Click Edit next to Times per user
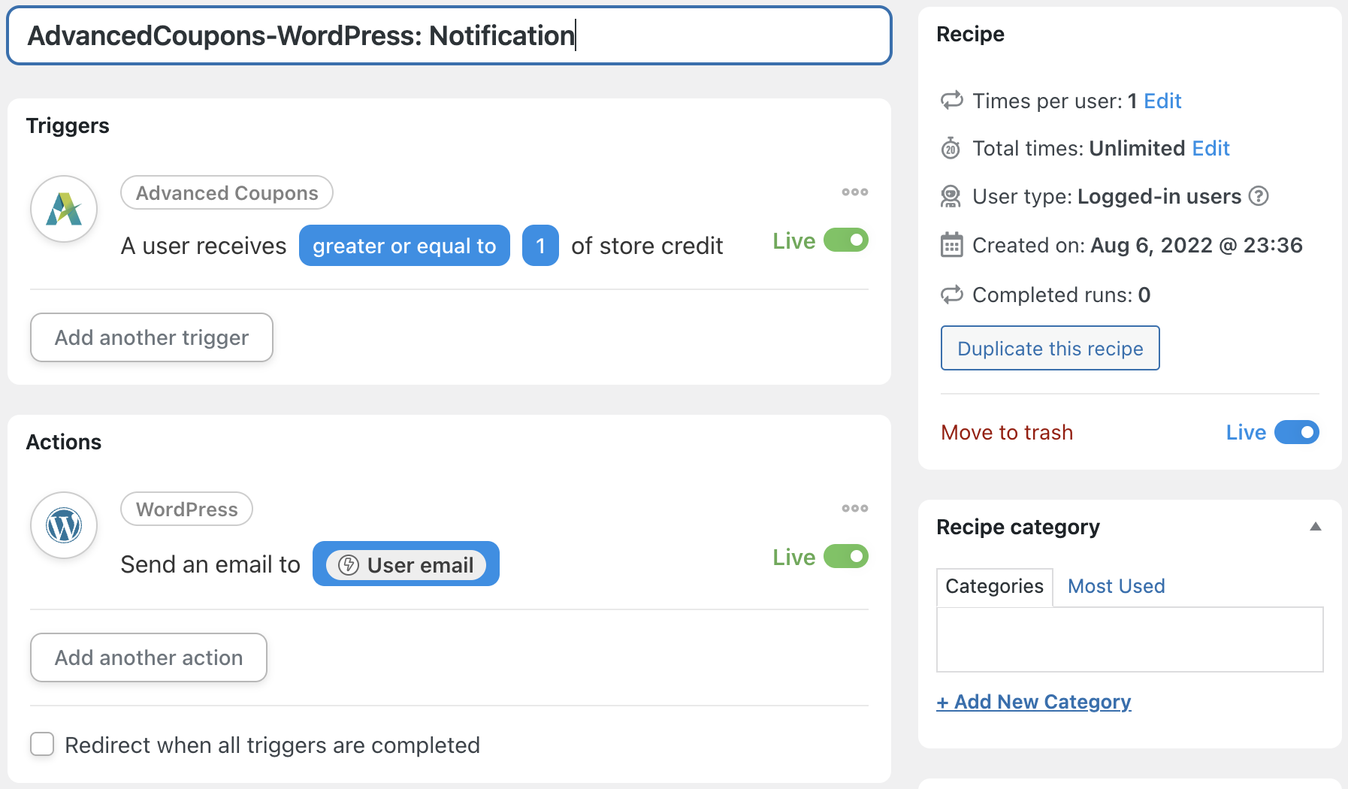This screenshot has width=1348, height=789. tap(1162, 101)
